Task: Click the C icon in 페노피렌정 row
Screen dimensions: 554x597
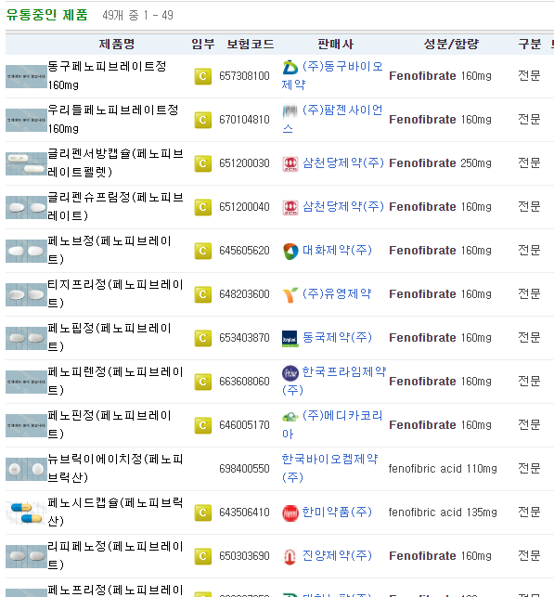Action: 203,382
